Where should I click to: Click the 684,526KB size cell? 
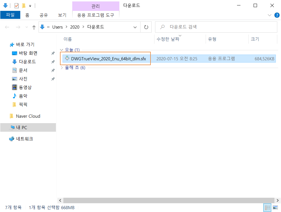coord(264,59)
